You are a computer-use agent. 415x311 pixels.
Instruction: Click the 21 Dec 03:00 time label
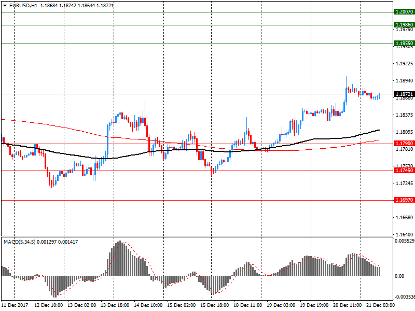tap(380, 305)
